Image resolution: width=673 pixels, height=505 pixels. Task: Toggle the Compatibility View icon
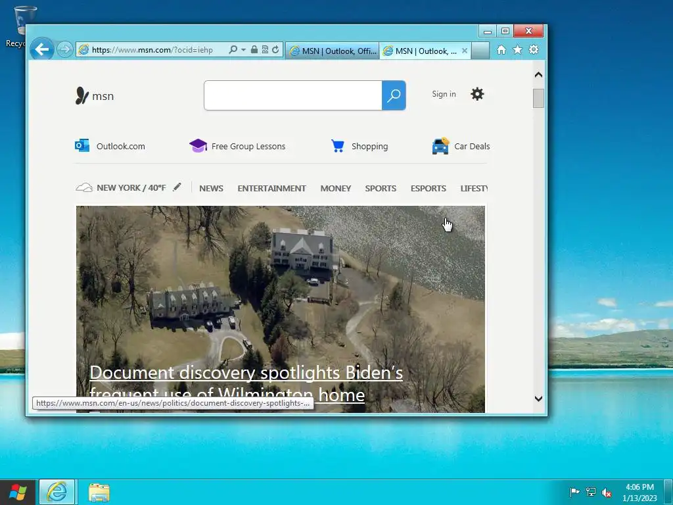click(x=265, y=49)
